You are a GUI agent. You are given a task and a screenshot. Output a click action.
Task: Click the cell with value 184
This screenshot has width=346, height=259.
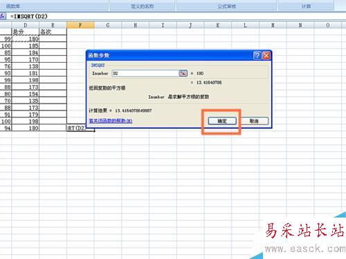pyautogui.click(x=26, y=52)
